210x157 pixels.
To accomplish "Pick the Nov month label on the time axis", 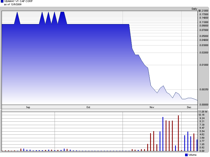I will [x=152, y=107].
